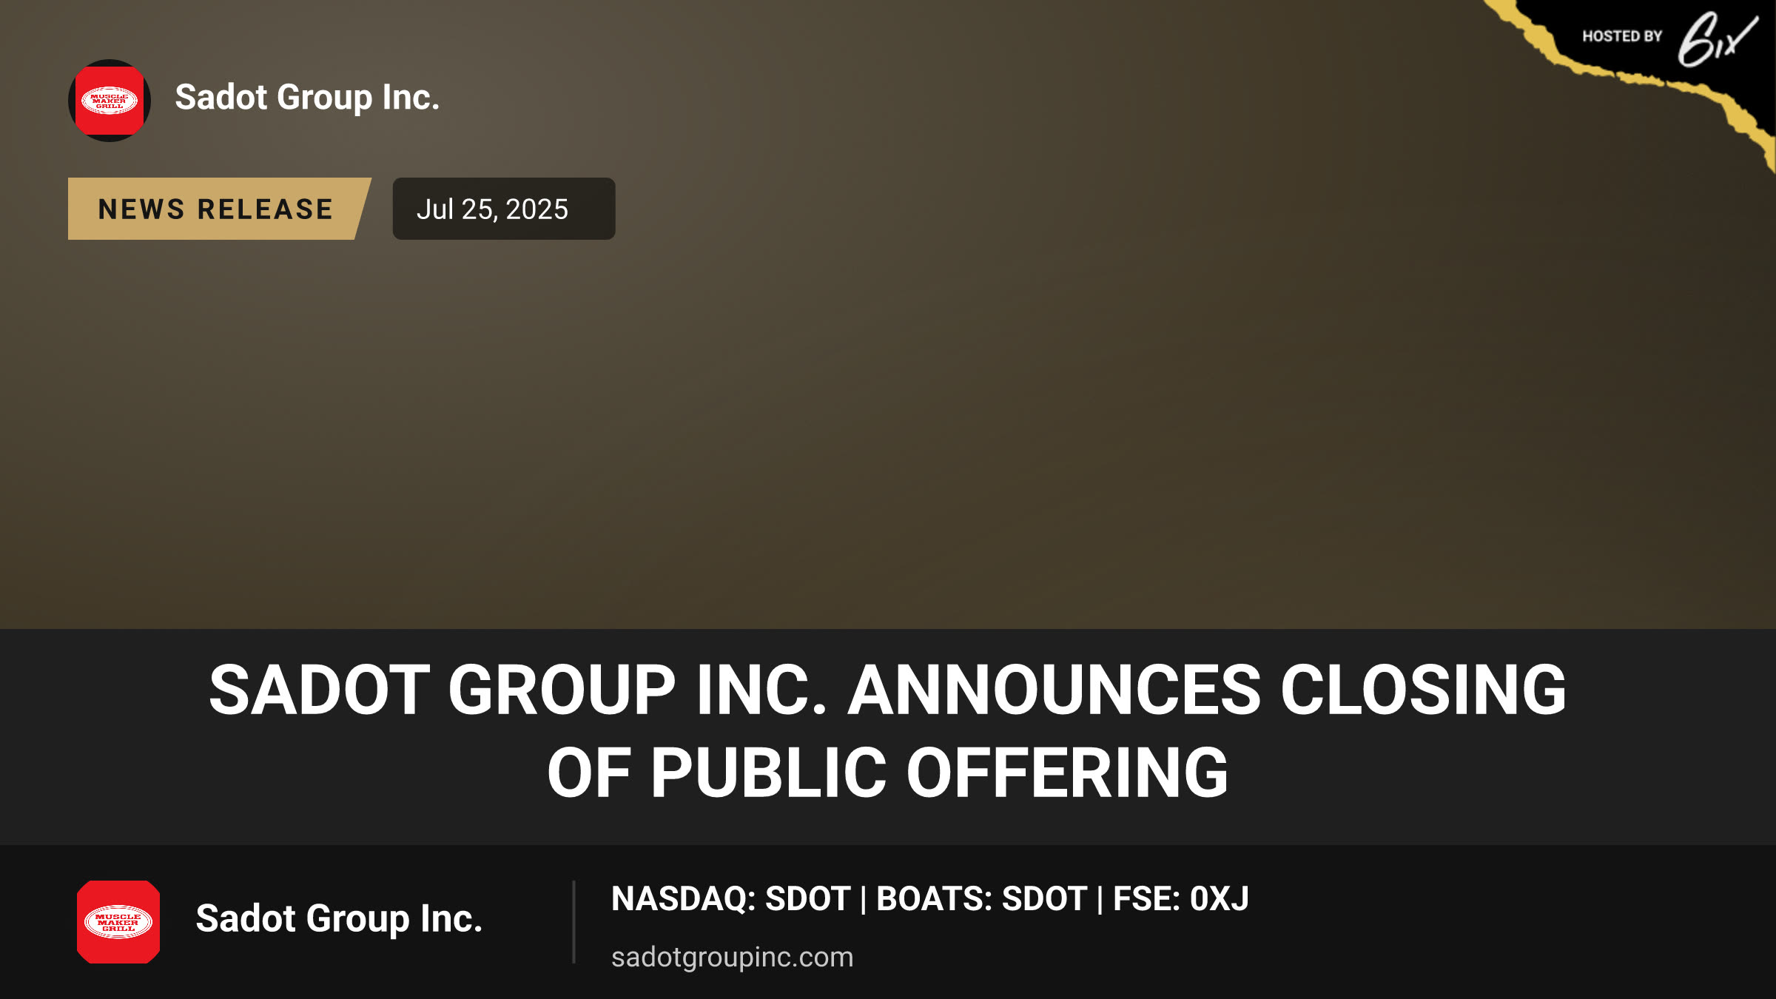Click the Jul 25, 2025 date badge
1776x999 pixels.
[504, 209]
